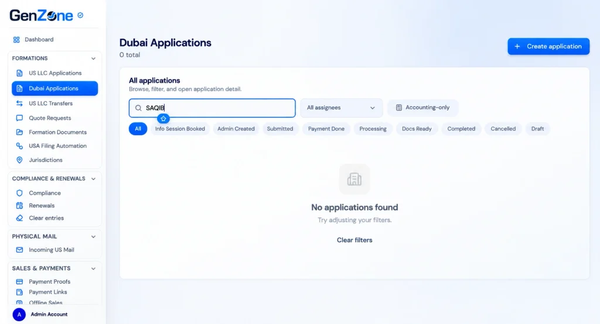Filter by Processing status
This screenshot has height=324, width=600.
373,129
